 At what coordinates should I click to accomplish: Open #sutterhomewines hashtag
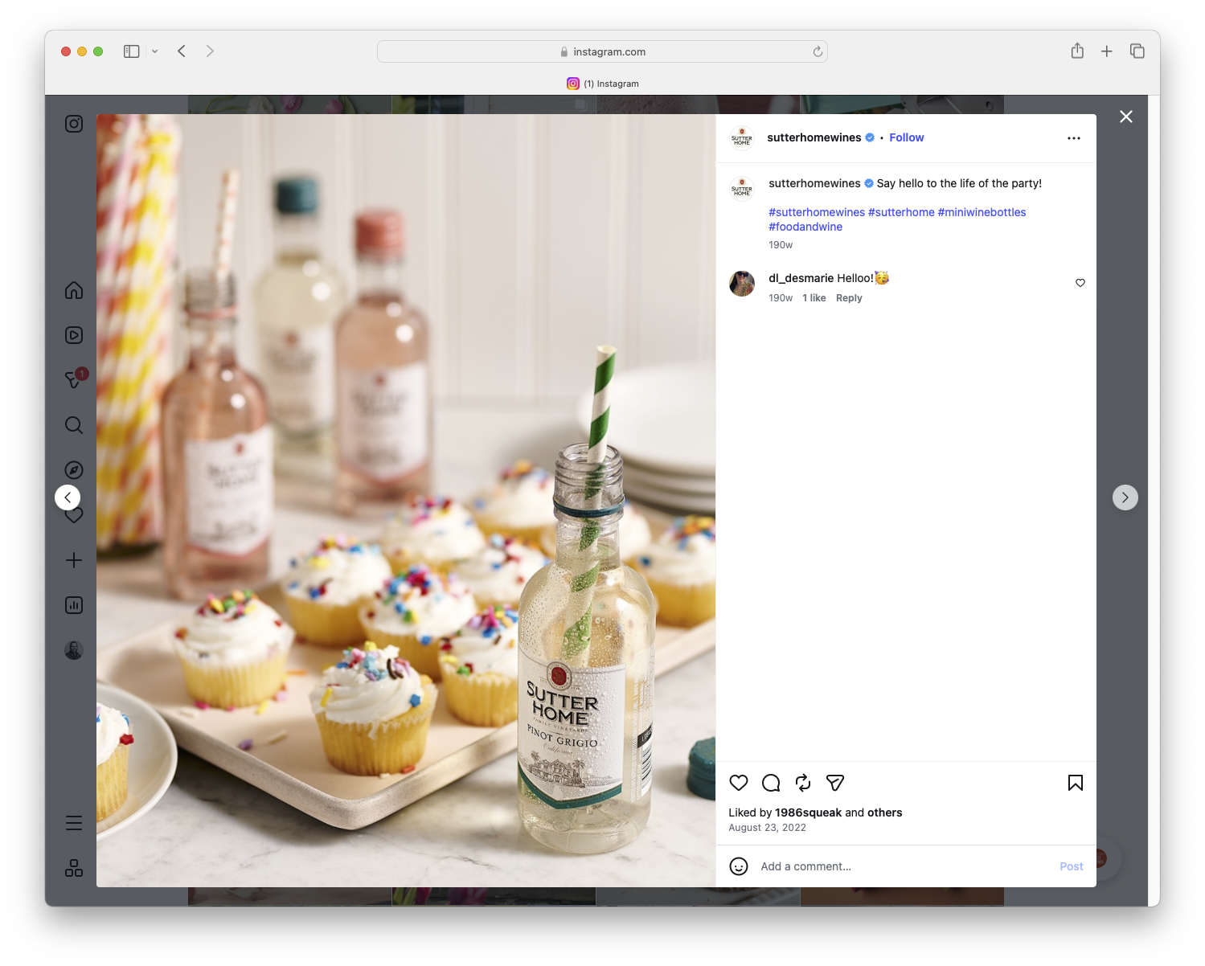click(817, 212)
